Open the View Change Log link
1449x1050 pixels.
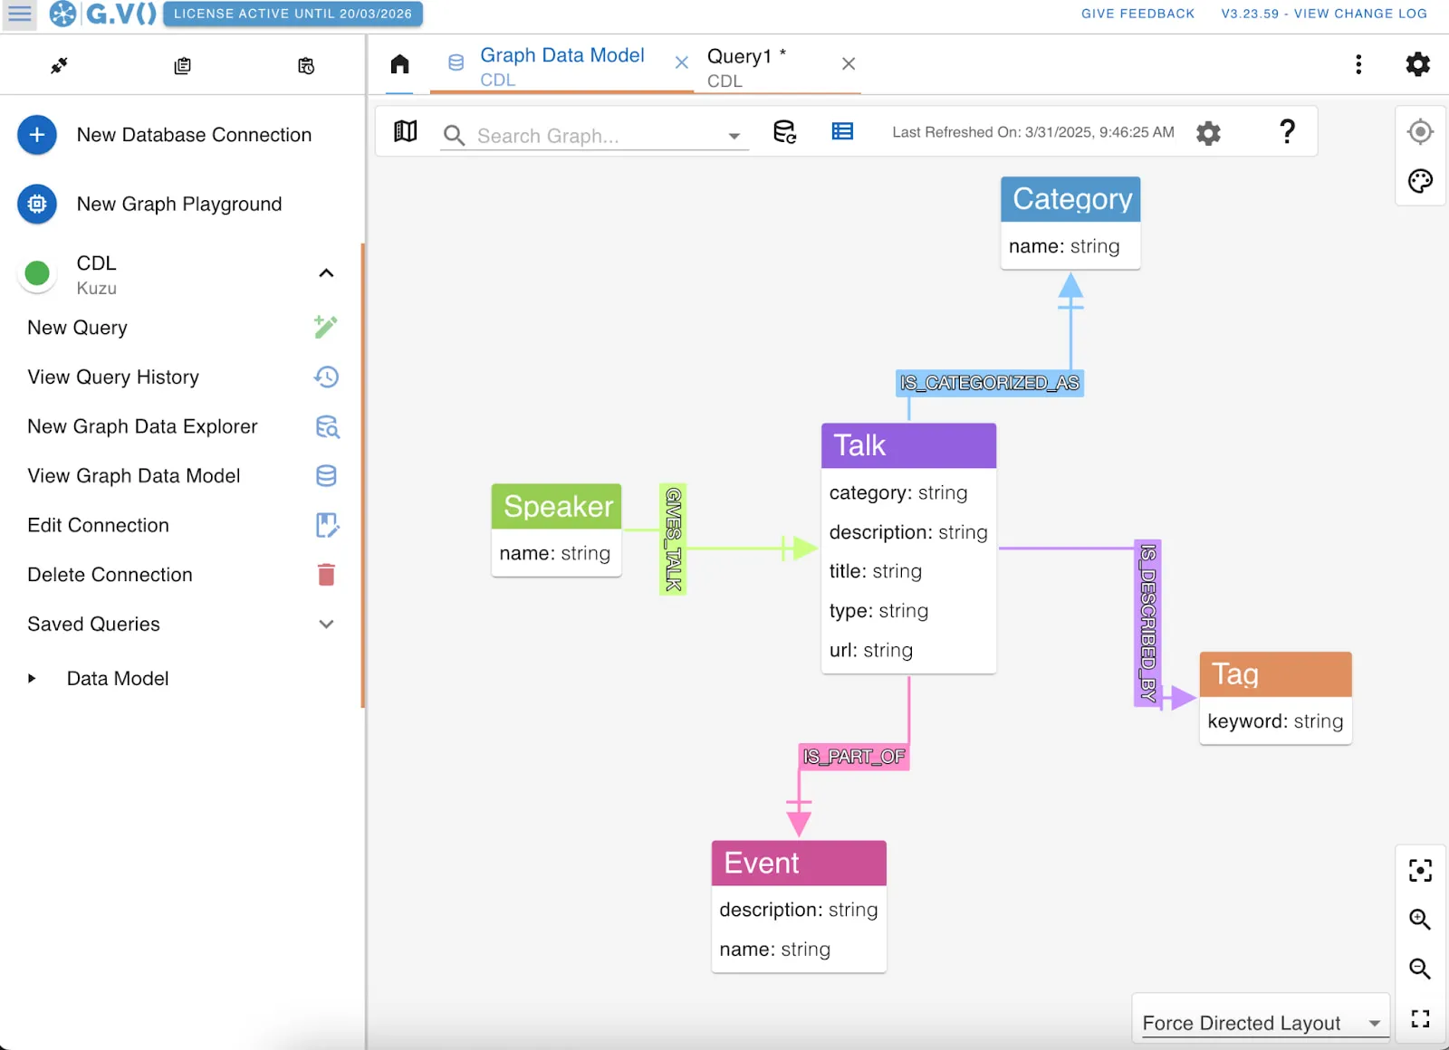coord(1324,14)
